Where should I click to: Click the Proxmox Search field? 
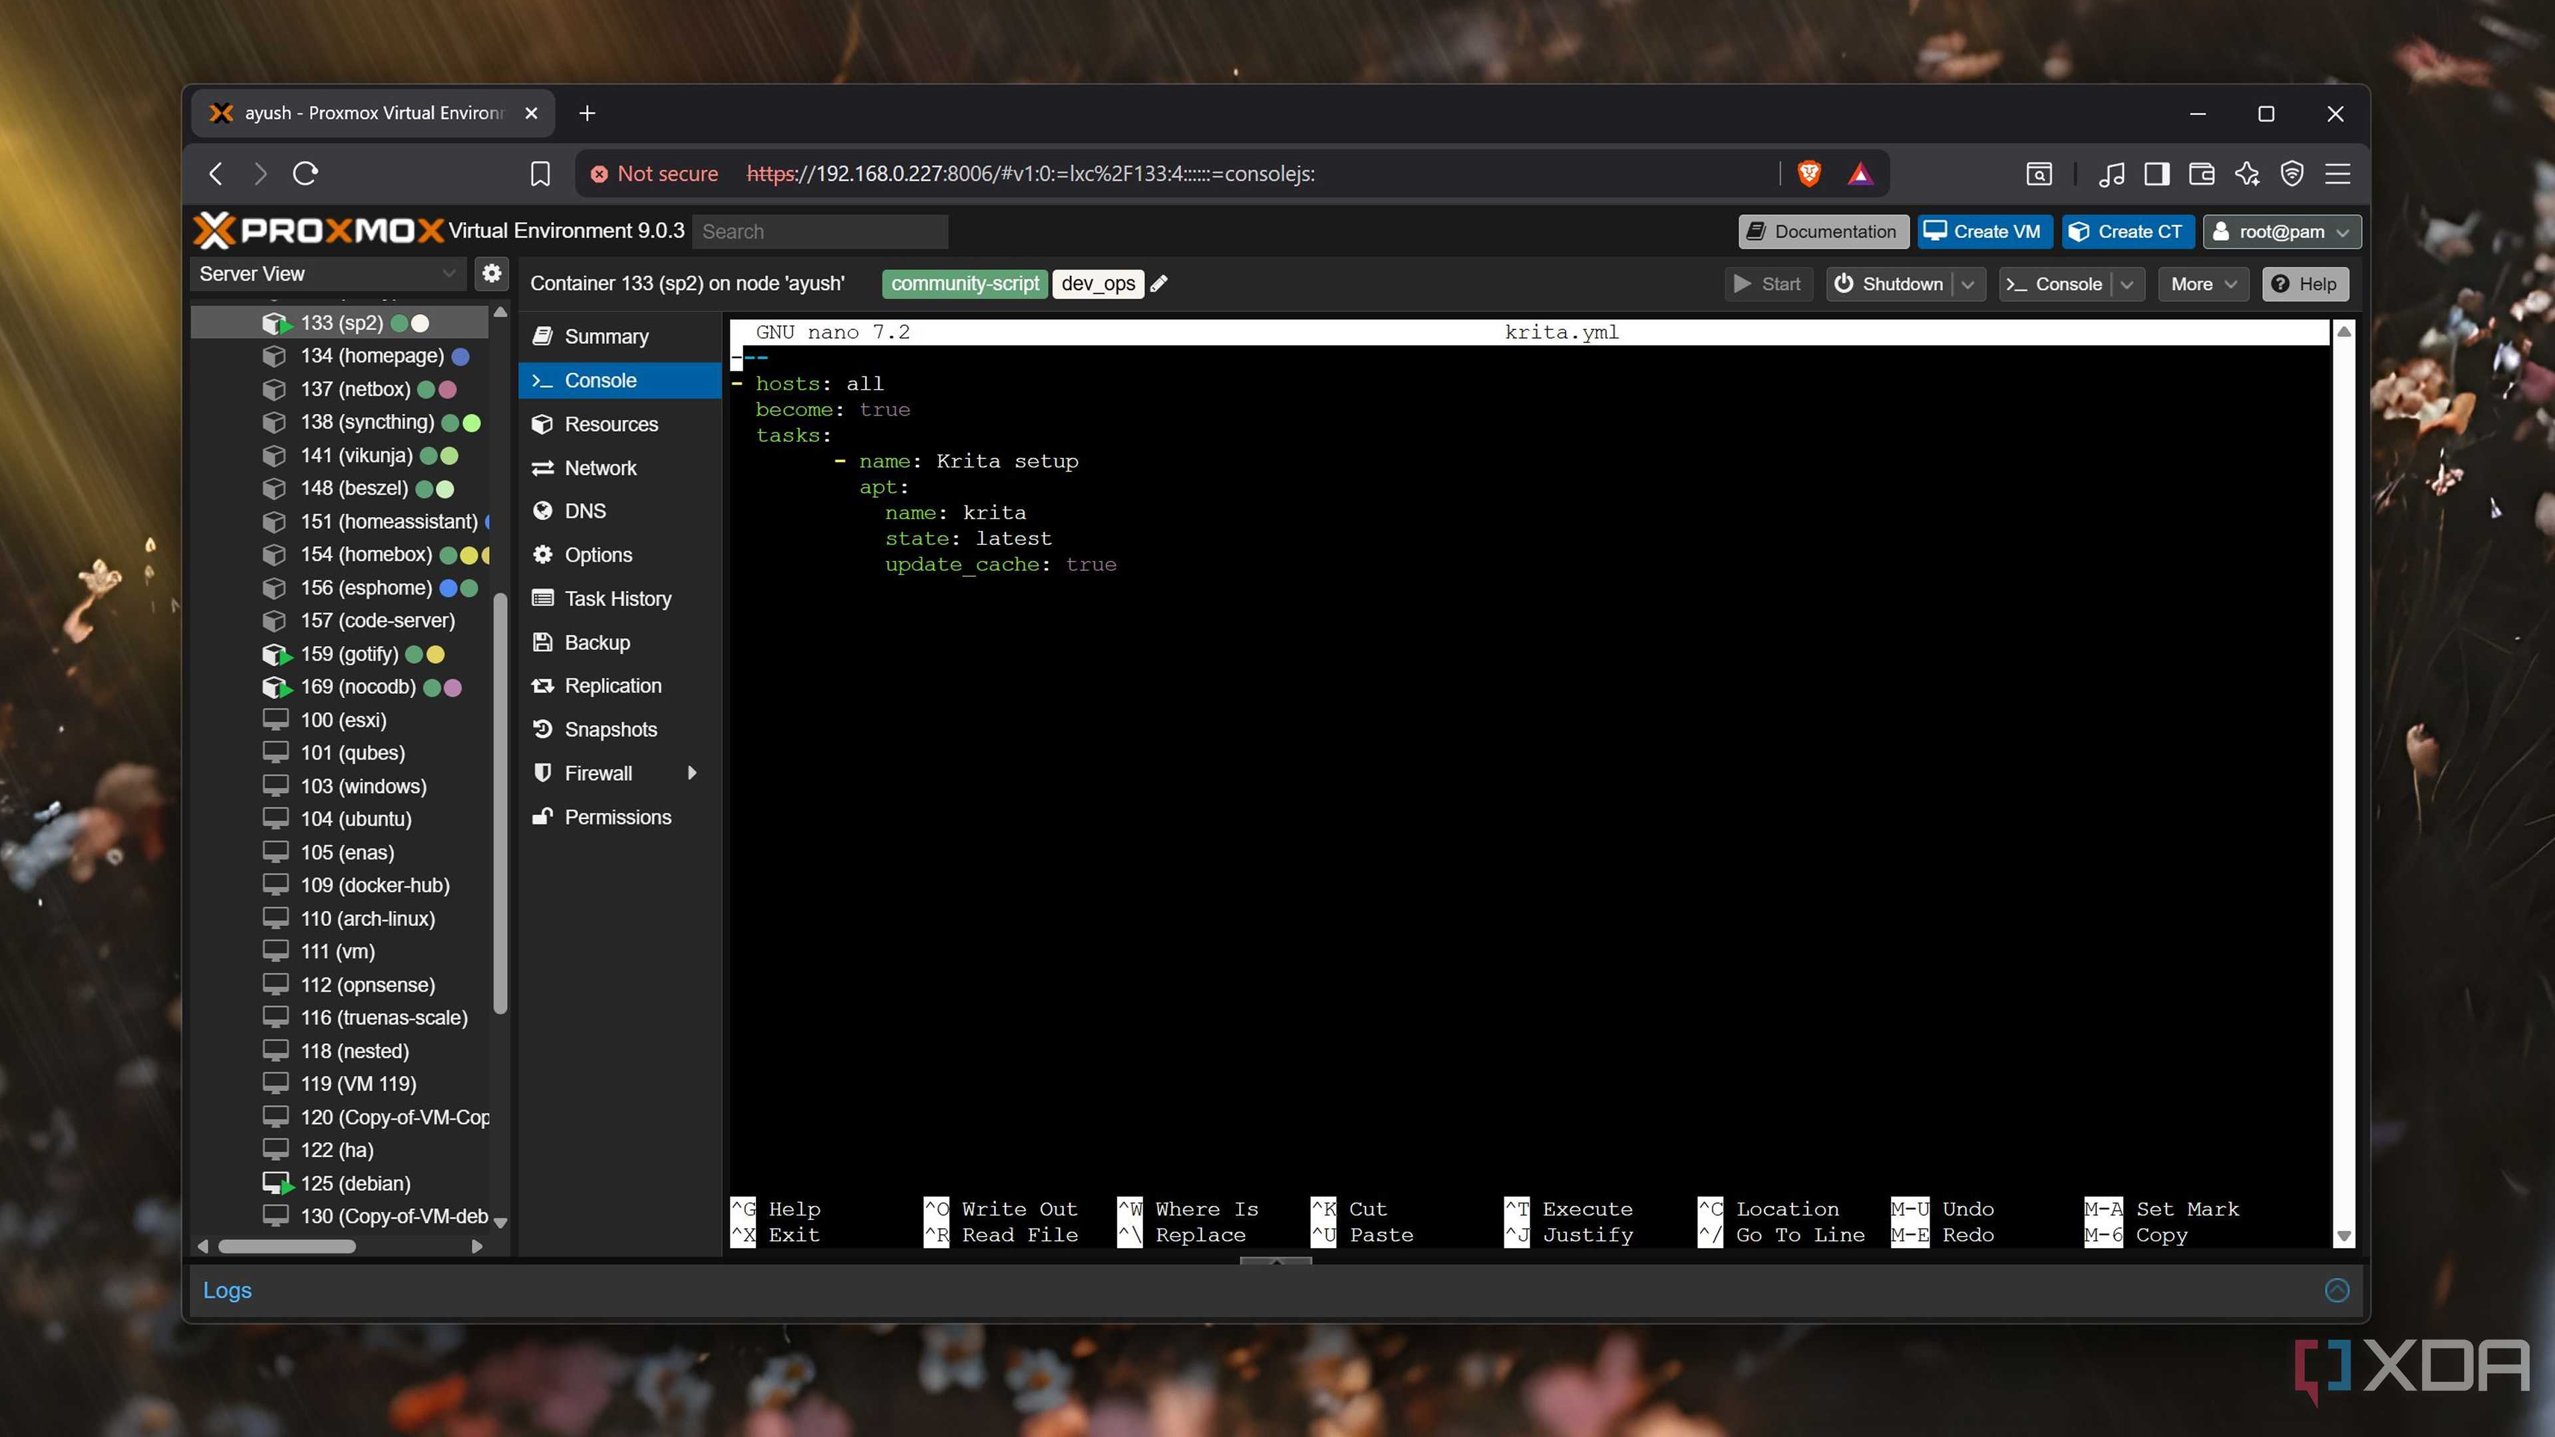pos(820,231)
